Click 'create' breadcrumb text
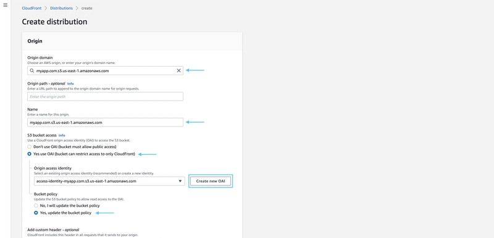This screenshot has height=238, width=494. pyautogui.click(x=87, y=8)
